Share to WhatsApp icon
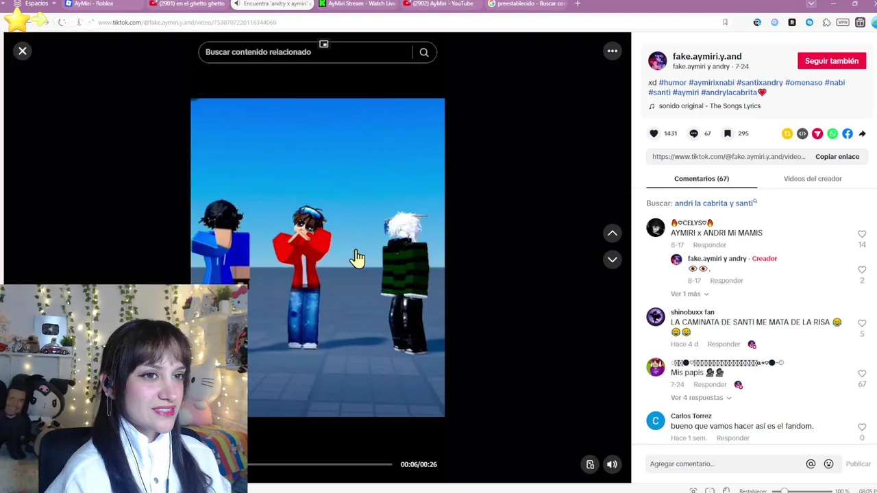 coord(832,134)
